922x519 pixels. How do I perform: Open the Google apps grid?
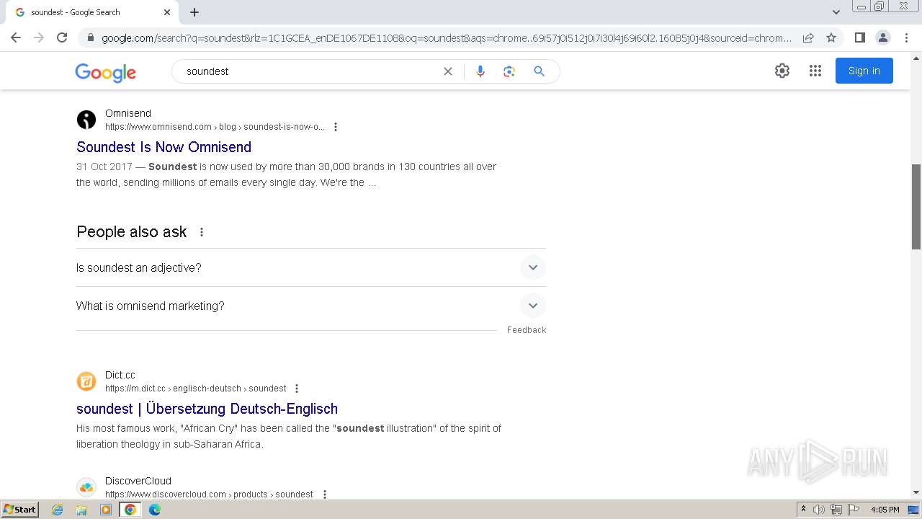pyautogui.click(x=815, y=71)
